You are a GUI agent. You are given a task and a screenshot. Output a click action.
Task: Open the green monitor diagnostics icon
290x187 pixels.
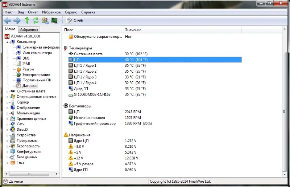pyautogui.click(x=54, y=20)
